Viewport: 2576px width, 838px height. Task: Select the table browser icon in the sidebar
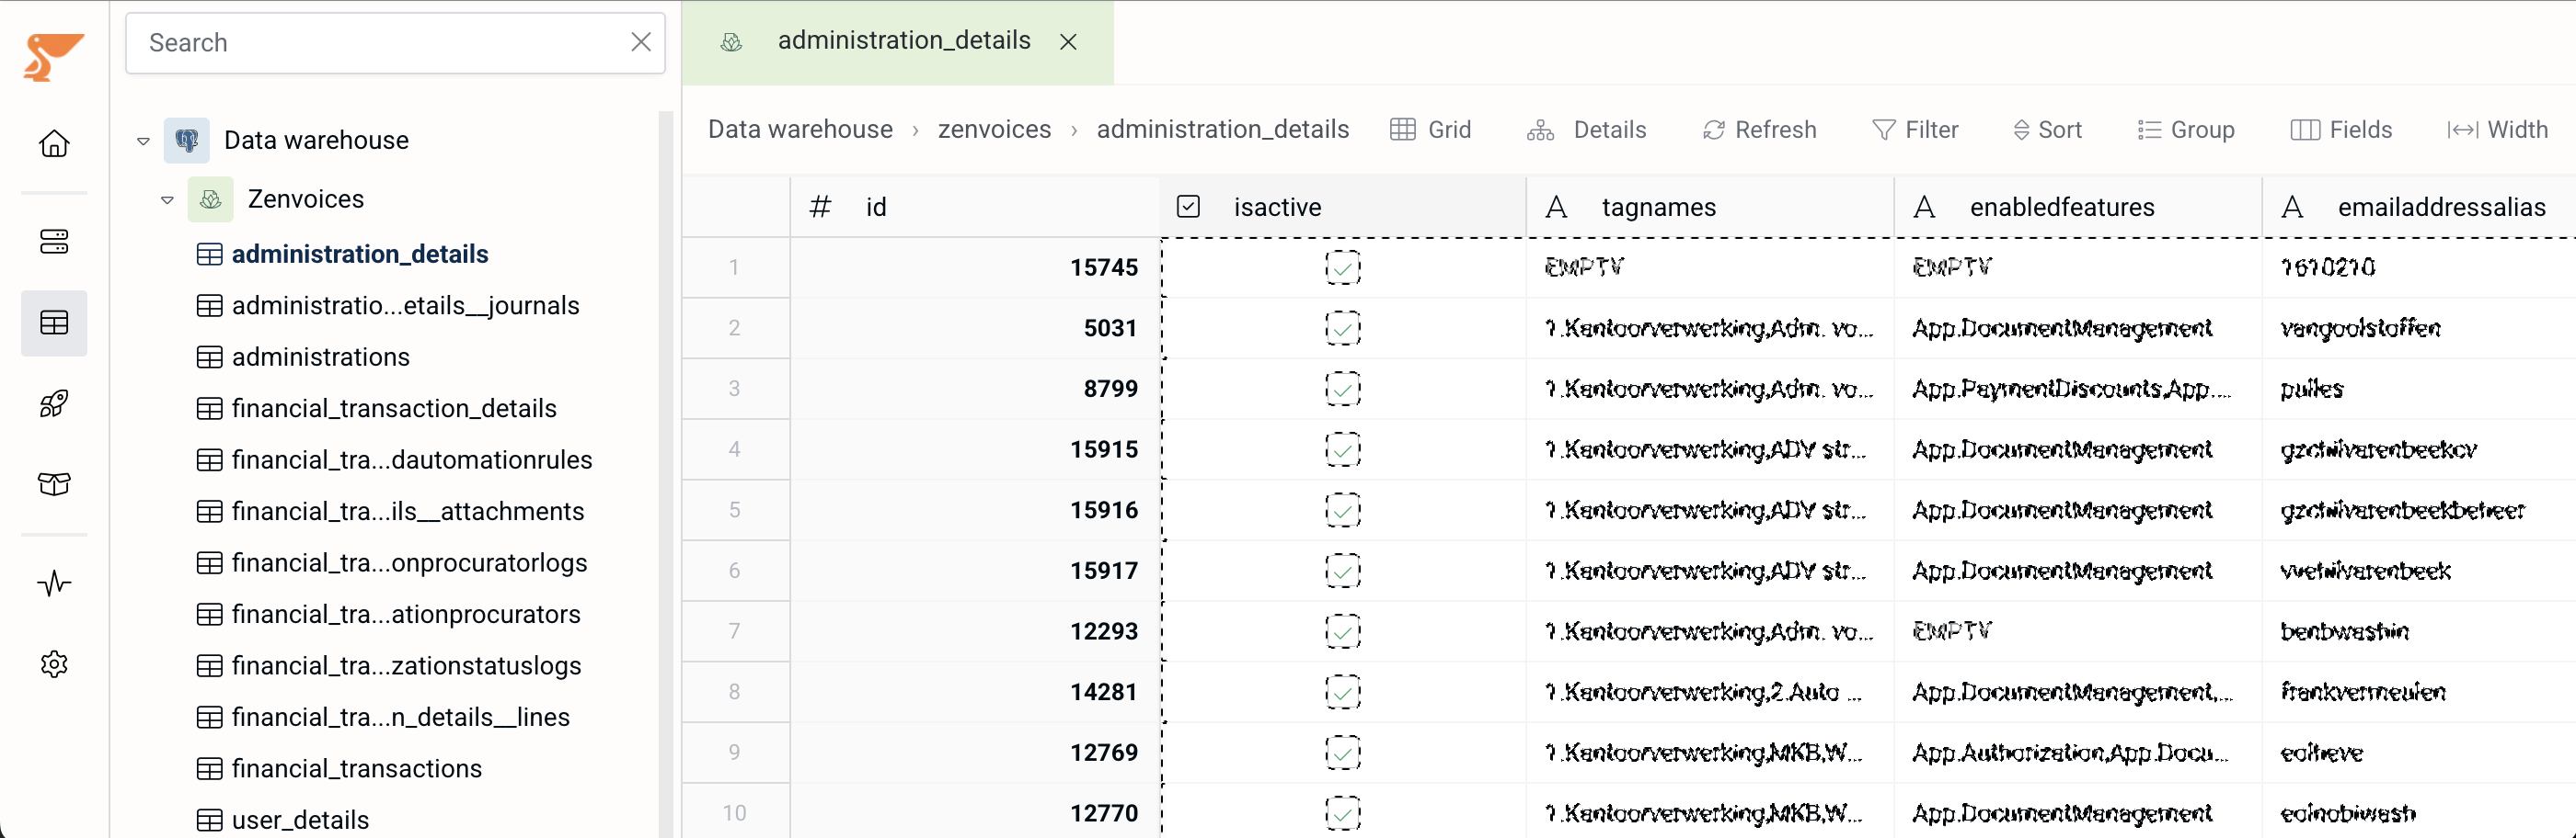point(54,323)
